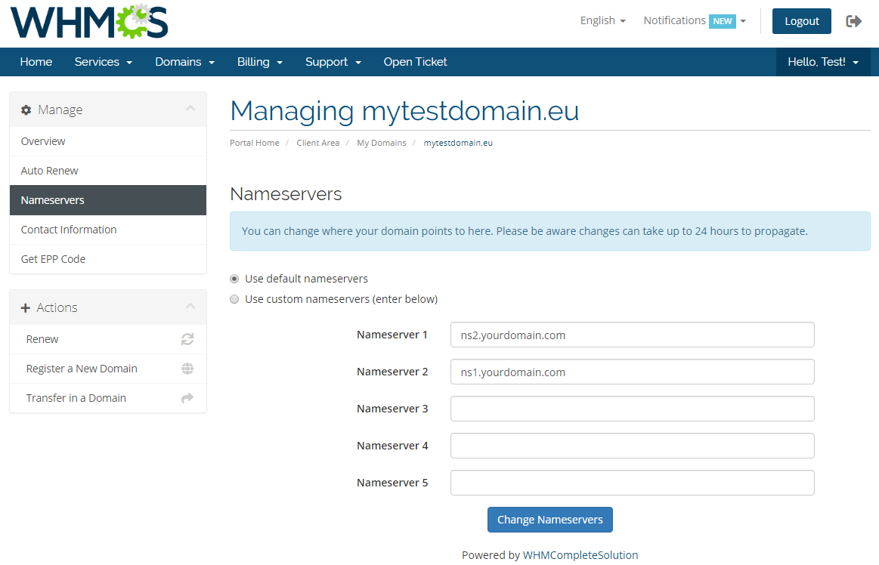
Task: Click the globe icon beside Register a New Domain
Action: click(x=187, y=369)
